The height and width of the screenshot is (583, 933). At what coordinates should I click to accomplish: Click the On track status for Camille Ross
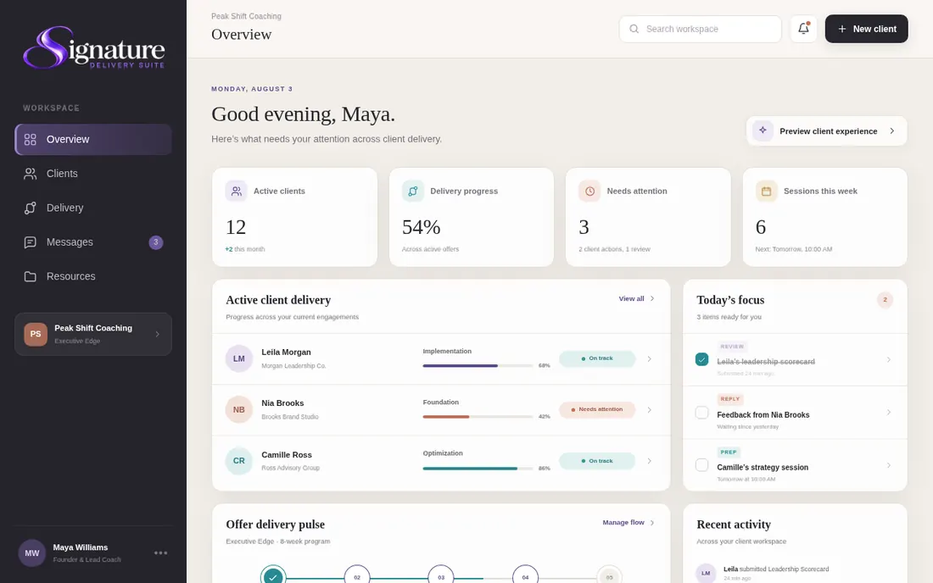597,461
